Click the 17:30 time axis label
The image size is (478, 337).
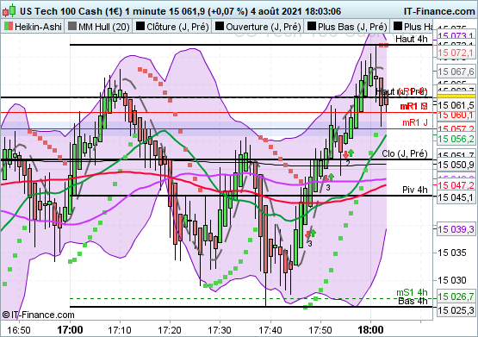click(220, 330)
